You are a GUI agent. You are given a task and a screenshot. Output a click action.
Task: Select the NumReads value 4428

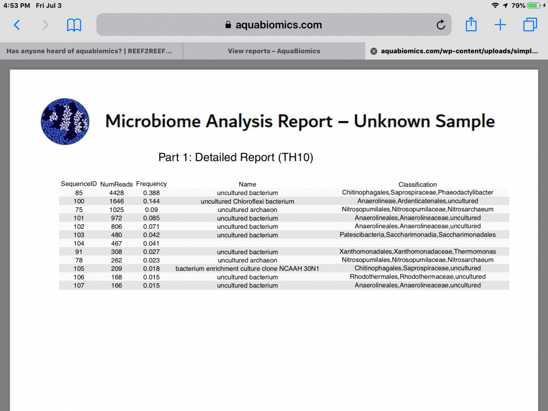click(x=116, y=193)
